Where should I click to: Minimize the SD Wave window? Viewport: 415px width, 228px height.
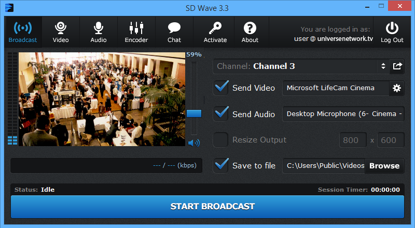(367, 7)
